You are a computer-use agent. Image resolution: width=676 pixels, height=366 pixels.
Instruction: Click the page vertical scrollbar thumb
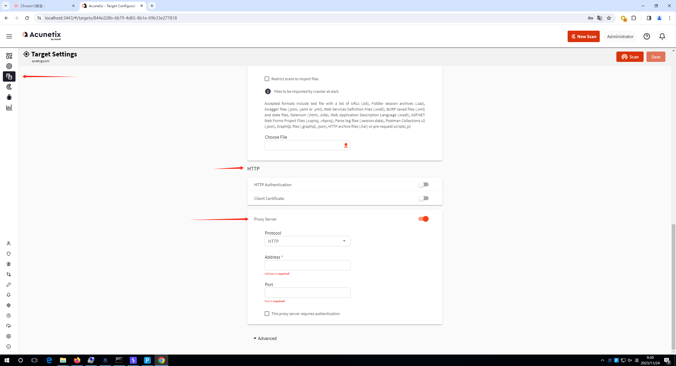[x=673, y=287]
